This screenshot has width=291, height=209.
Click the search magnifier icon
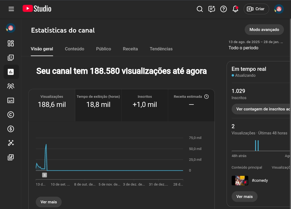point(200,9)
